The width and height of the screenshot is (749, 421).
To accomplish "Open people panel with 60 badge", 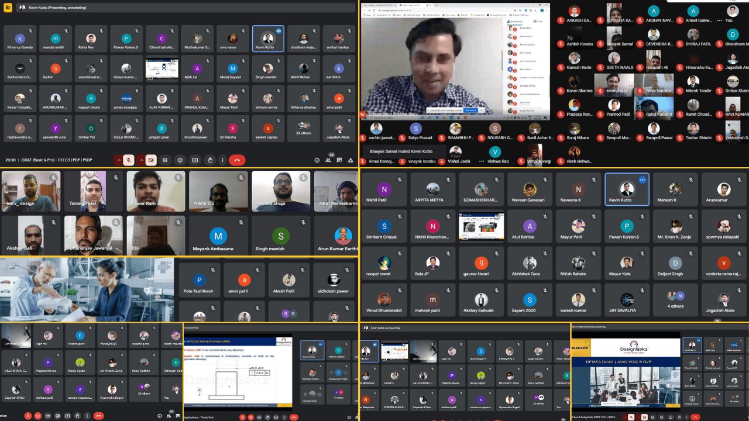I will click(x=169, y=416).
